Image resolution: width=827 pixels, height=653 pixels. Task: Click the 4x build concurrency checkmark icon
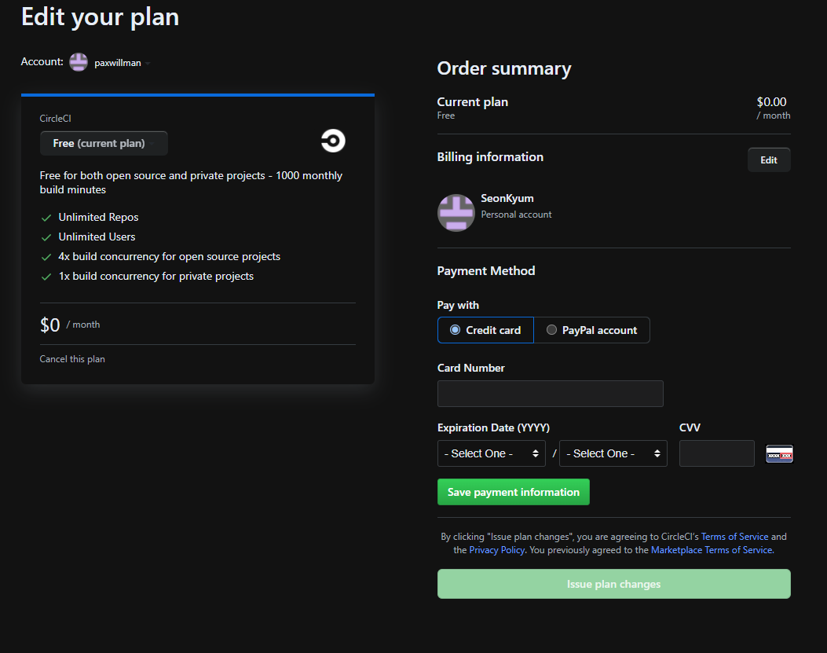(46, 257)
